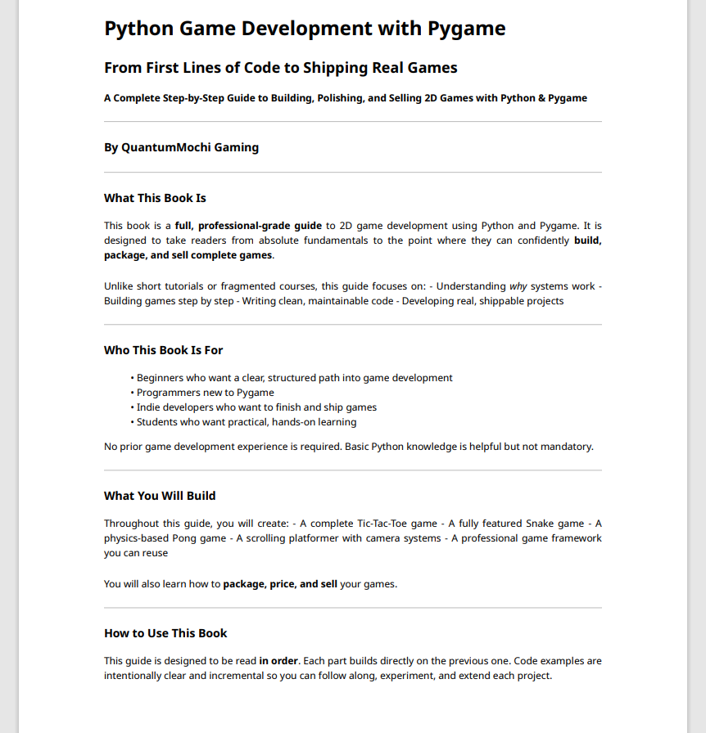
Task: Click the italic word 'why'
Action: pyautogui.click(x=518, y=286)
